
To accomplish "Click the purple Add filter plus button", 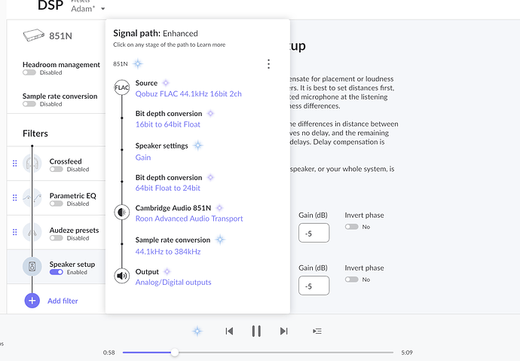I will (32, 301).
